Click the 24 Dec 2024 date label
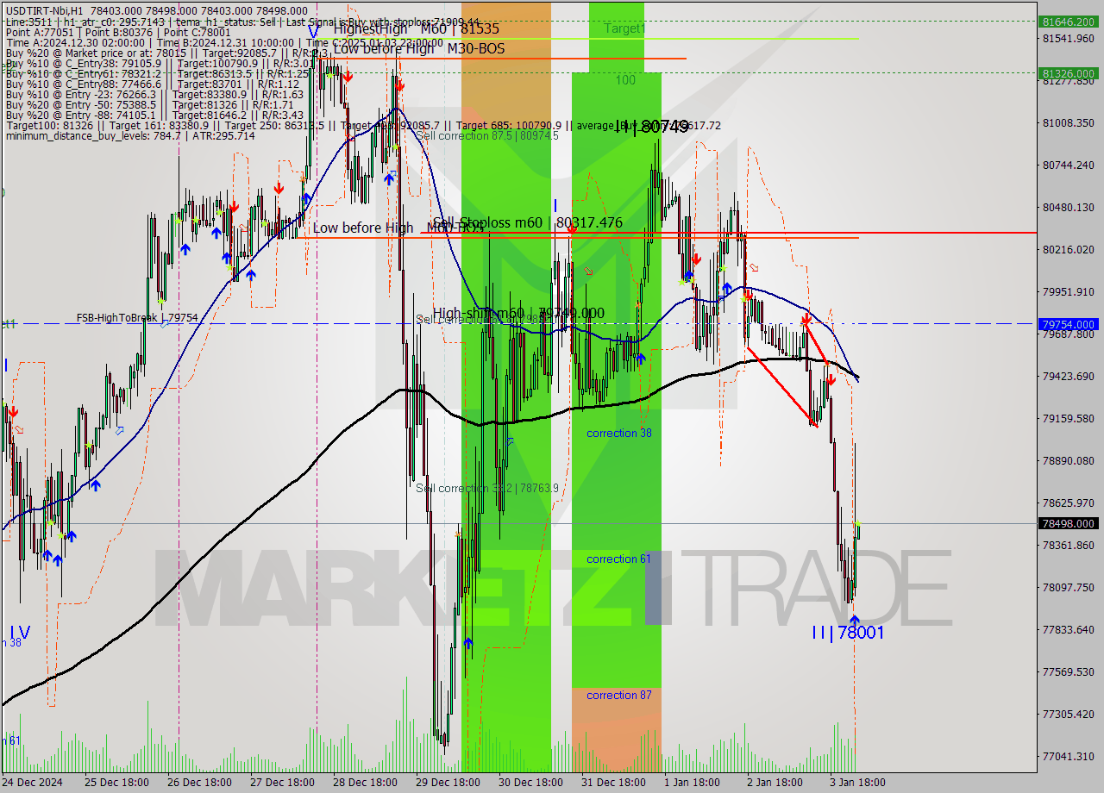 (33, 783)
